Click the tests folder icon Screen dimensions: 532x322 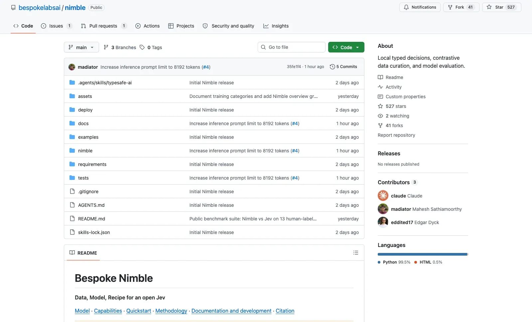tap(72, 178)
